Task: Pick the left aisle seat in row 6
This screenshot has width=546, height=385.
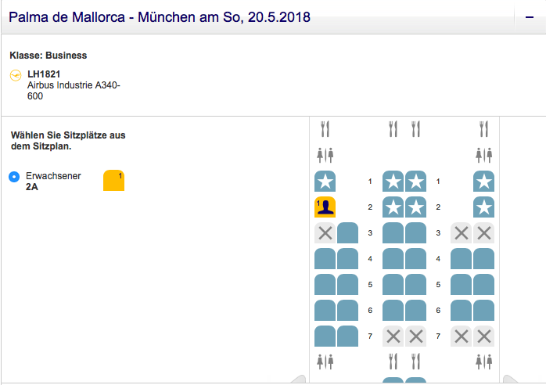Action: click(x=348, y=311)
